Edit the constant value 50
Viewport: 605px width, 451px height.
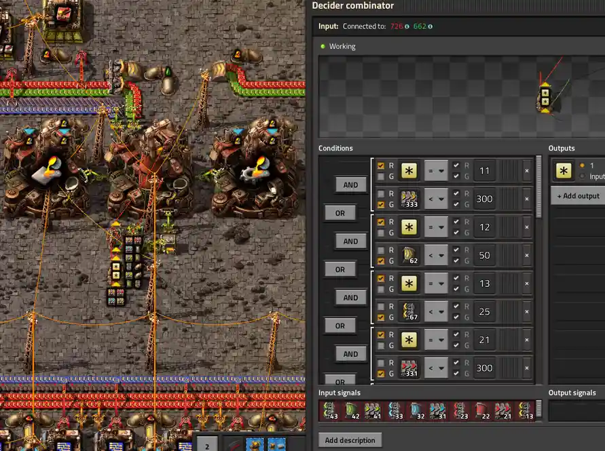(x=484, y=255)
